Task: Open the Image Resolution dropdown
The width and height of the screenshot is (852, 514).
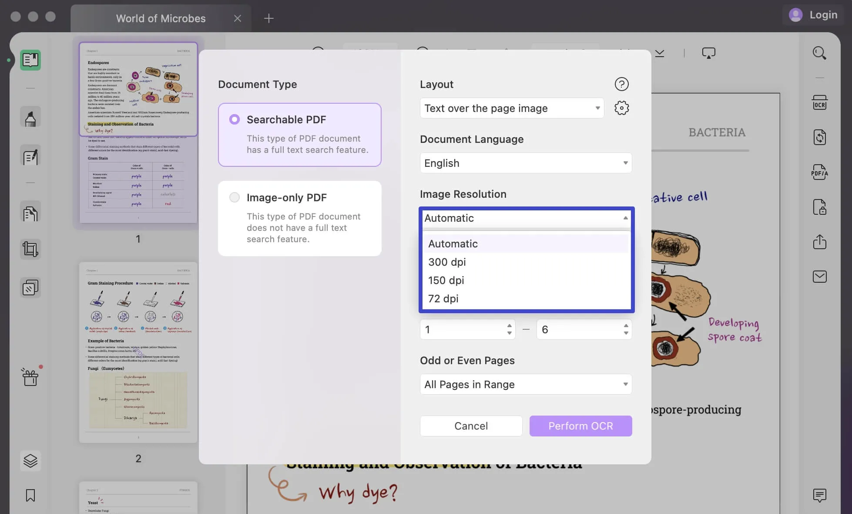Action: (525, 217)
